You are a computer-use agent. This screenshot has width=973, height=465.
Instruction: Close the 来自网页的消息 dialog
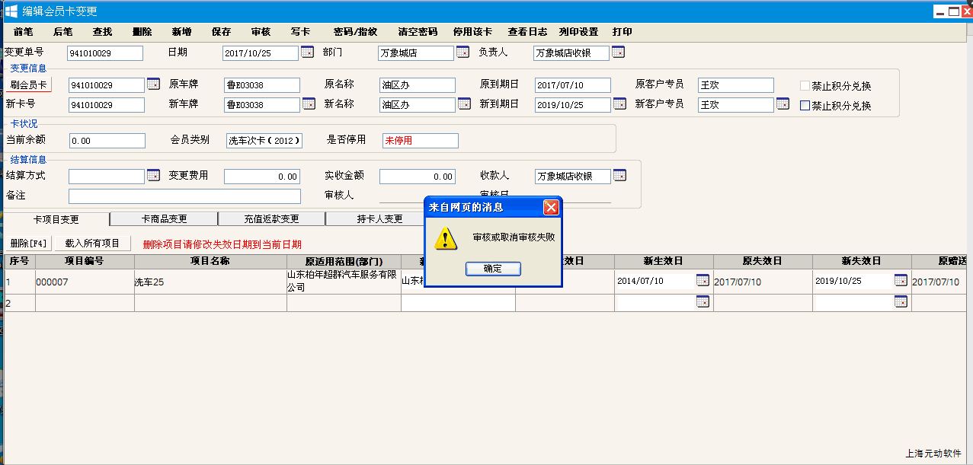tap(551, 207)
